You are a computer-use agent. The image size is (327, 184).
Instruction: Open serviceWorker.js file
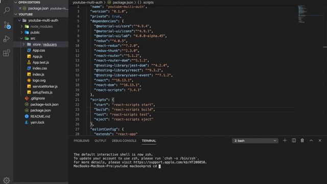coord(45,86)
